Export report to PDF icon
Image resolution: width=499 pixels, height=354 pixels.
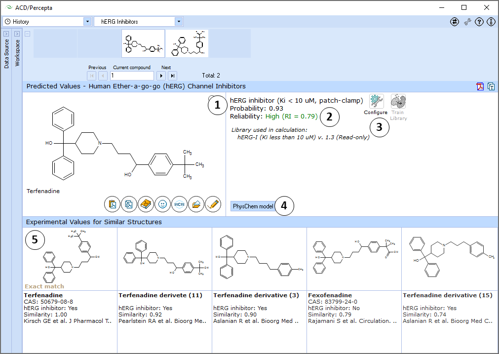(x=480, y=86)
